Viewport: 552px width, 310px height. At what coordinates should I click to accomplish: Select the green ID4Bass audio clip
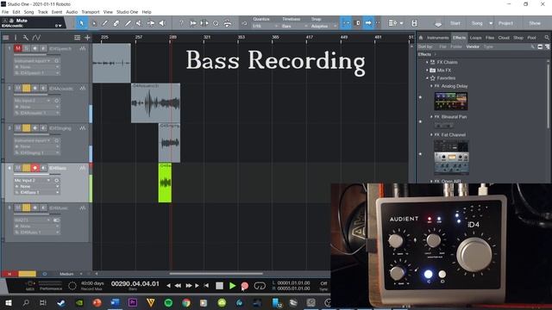pyautogui.click(x=165, y=183)
